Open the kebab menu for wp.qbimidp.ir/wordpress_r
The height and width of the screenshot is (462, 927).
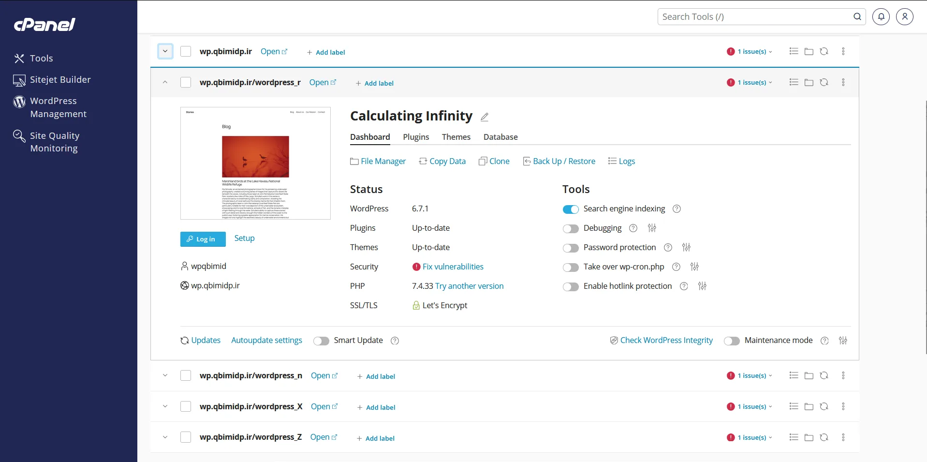[x=843, y=83]
